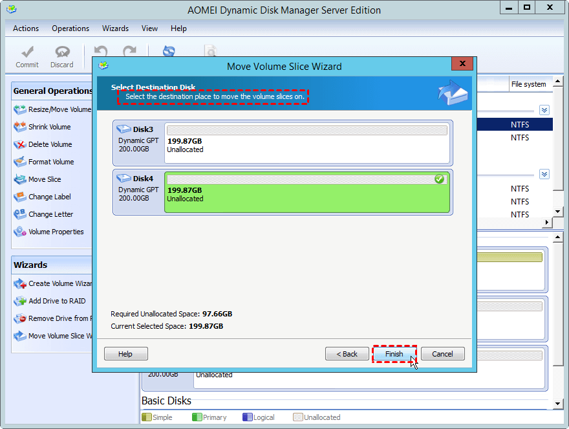Select the highlighted NTFS volume row
The image size is (569, 429).
tap(515, 125)
